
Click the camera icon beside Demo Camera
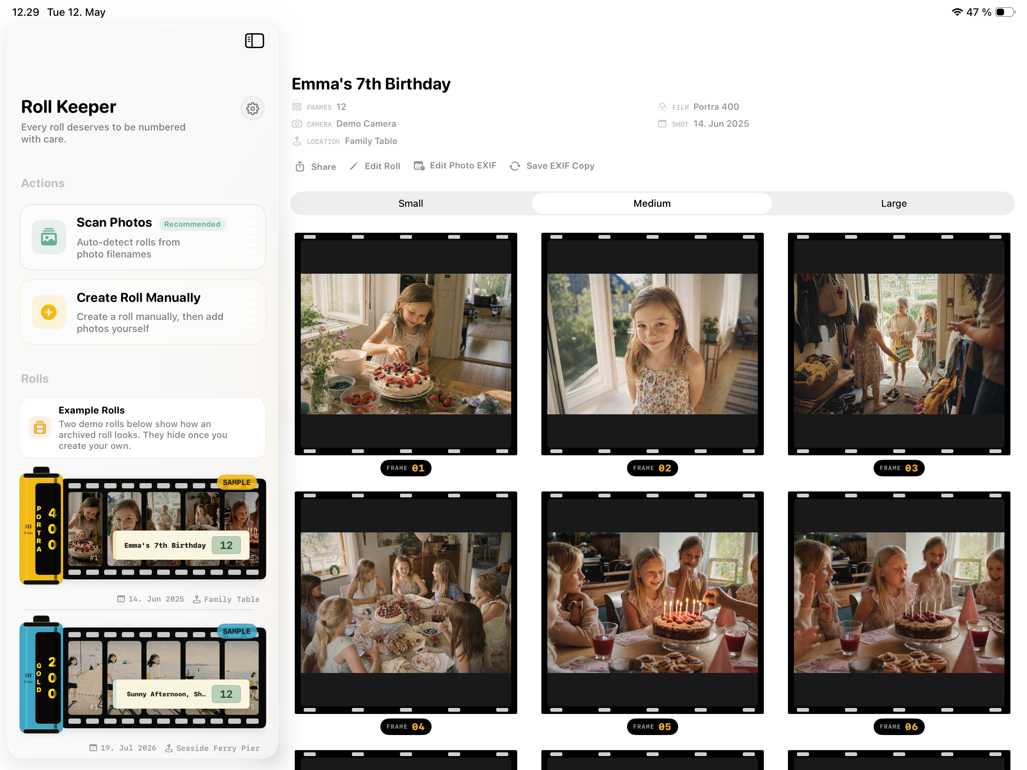pos(297,124)
